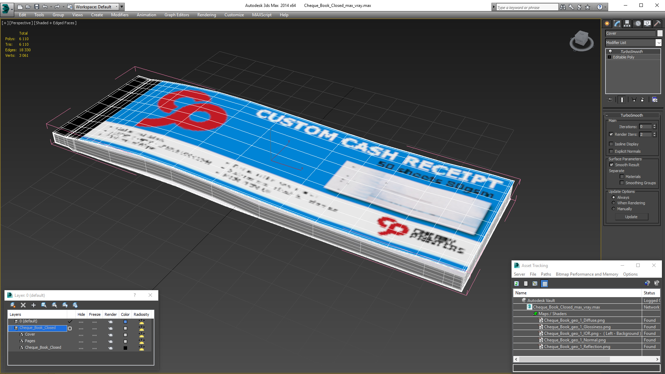
Task: Expand the Editable Poly stack entry
Action: (610, 57)
